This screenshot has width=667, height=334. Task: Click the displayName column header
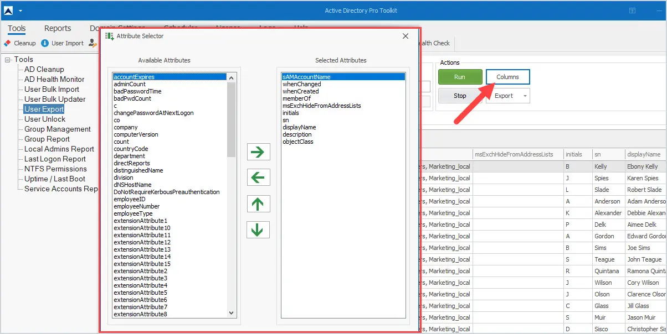coord(645,154)
